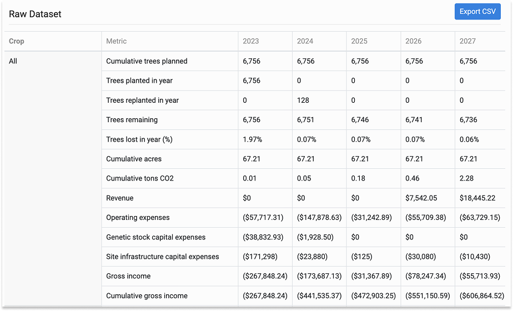Click gross income ($78,247.34)
This screenshot has height=311, width=513.
point(426,277)
